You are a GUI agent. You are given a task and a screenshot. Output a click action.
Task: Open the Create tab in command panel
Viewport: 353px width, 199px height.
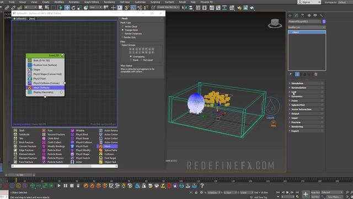[x=290, y=15]
